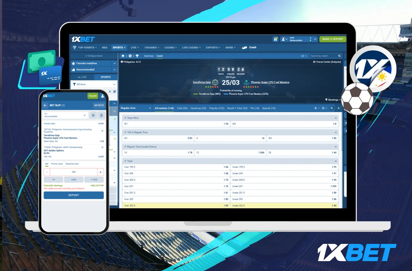412x271 pixels.
Task: Tap MY BETS on phone
Action: click(x=99, y=105)
